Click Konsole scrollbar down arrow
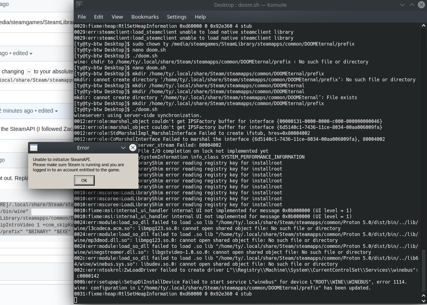The width and height of the screenshot is (427, 305). [423, 300]
